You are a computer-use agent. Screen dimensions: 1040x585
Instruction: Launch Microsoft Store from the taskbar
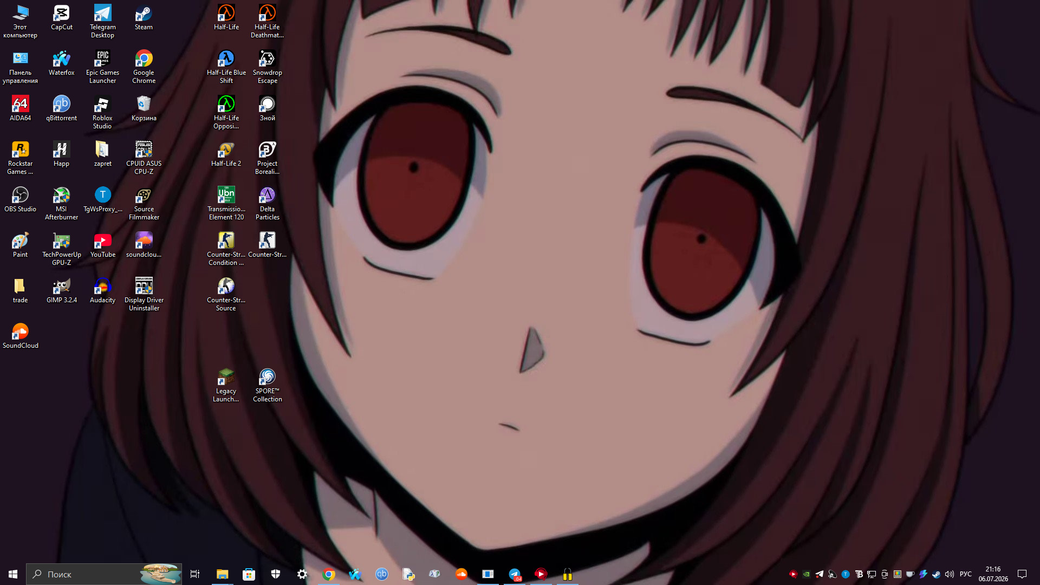[249, 574]
